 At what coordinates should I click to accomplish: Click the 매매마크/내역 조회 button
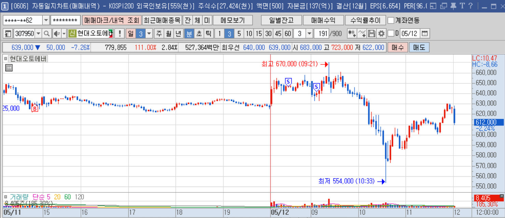[x=111, y=20]
